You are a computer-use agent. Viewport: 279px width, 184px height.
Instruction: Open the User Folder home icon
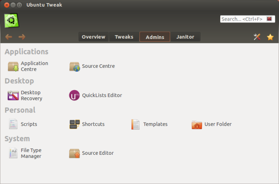pos(197,124)
